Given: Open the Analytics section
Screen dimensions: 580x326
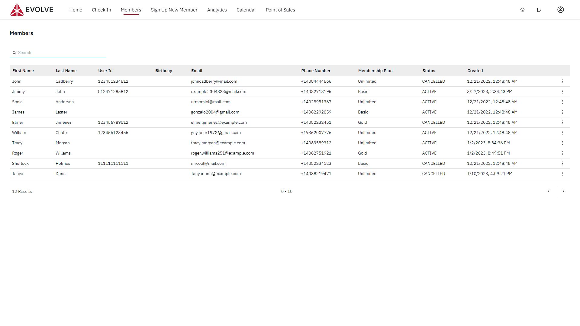Looking at the screenshot, I should [x=217, y=10].
